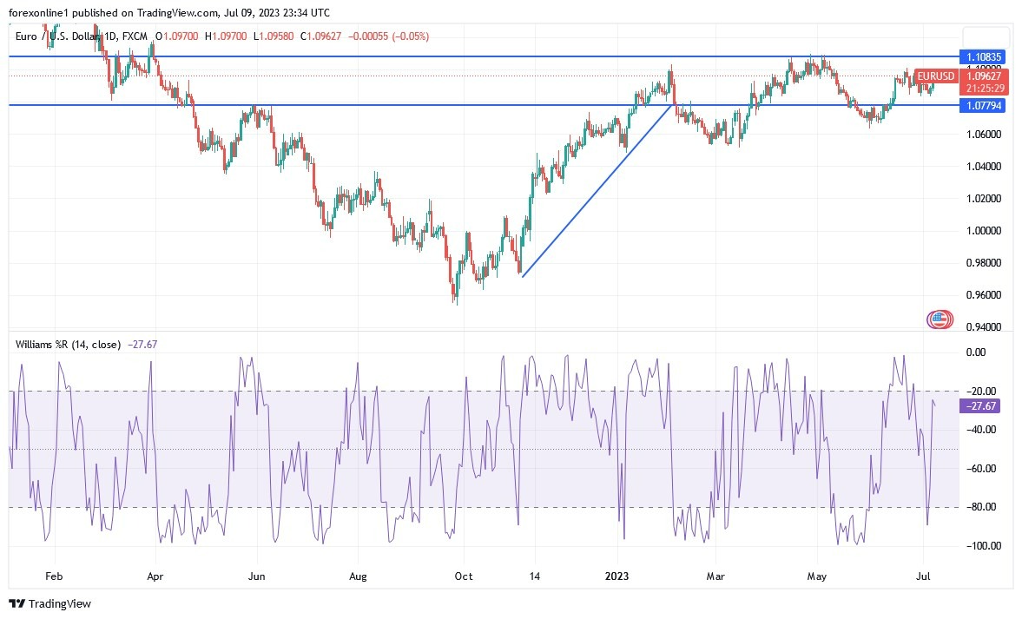Click the 1D interval in the chart legend

tap(112, 36)
